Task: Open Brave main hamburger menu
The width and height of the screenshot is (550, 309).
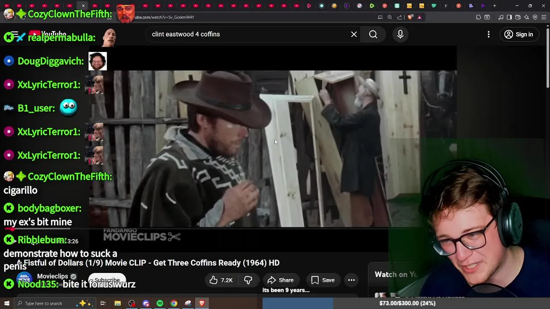Action: (544, 17)
